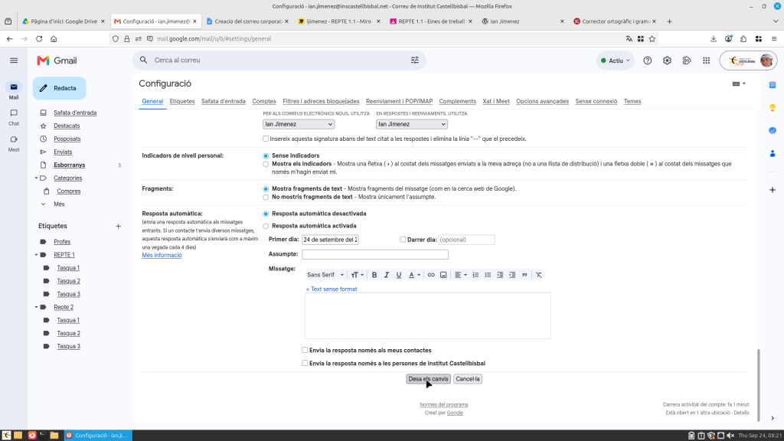The height and width of the screenshot is (441, 784).
Task: Check insert signature before quoted text
Action: (x=266, y=139)
